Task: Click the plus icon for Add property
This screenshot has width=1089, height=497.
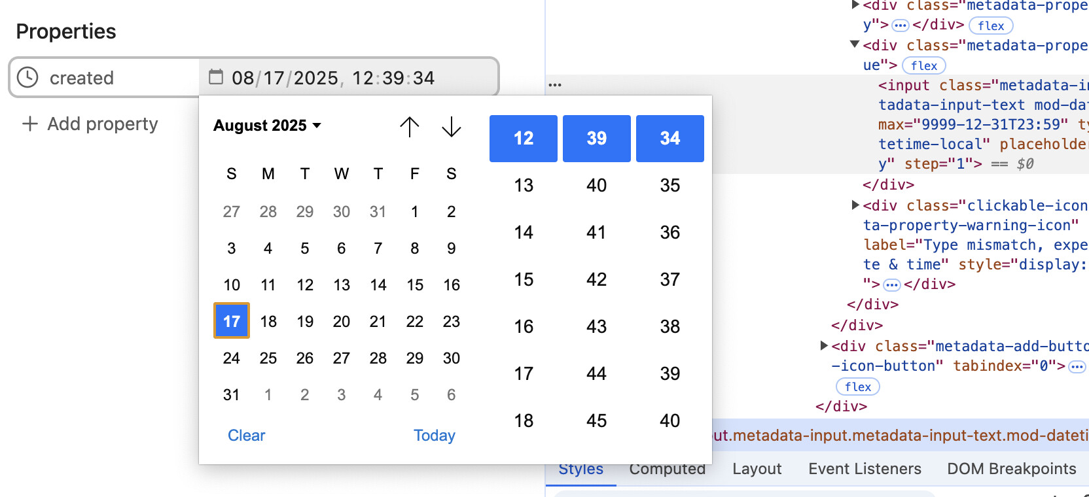Action: [30, 124]
